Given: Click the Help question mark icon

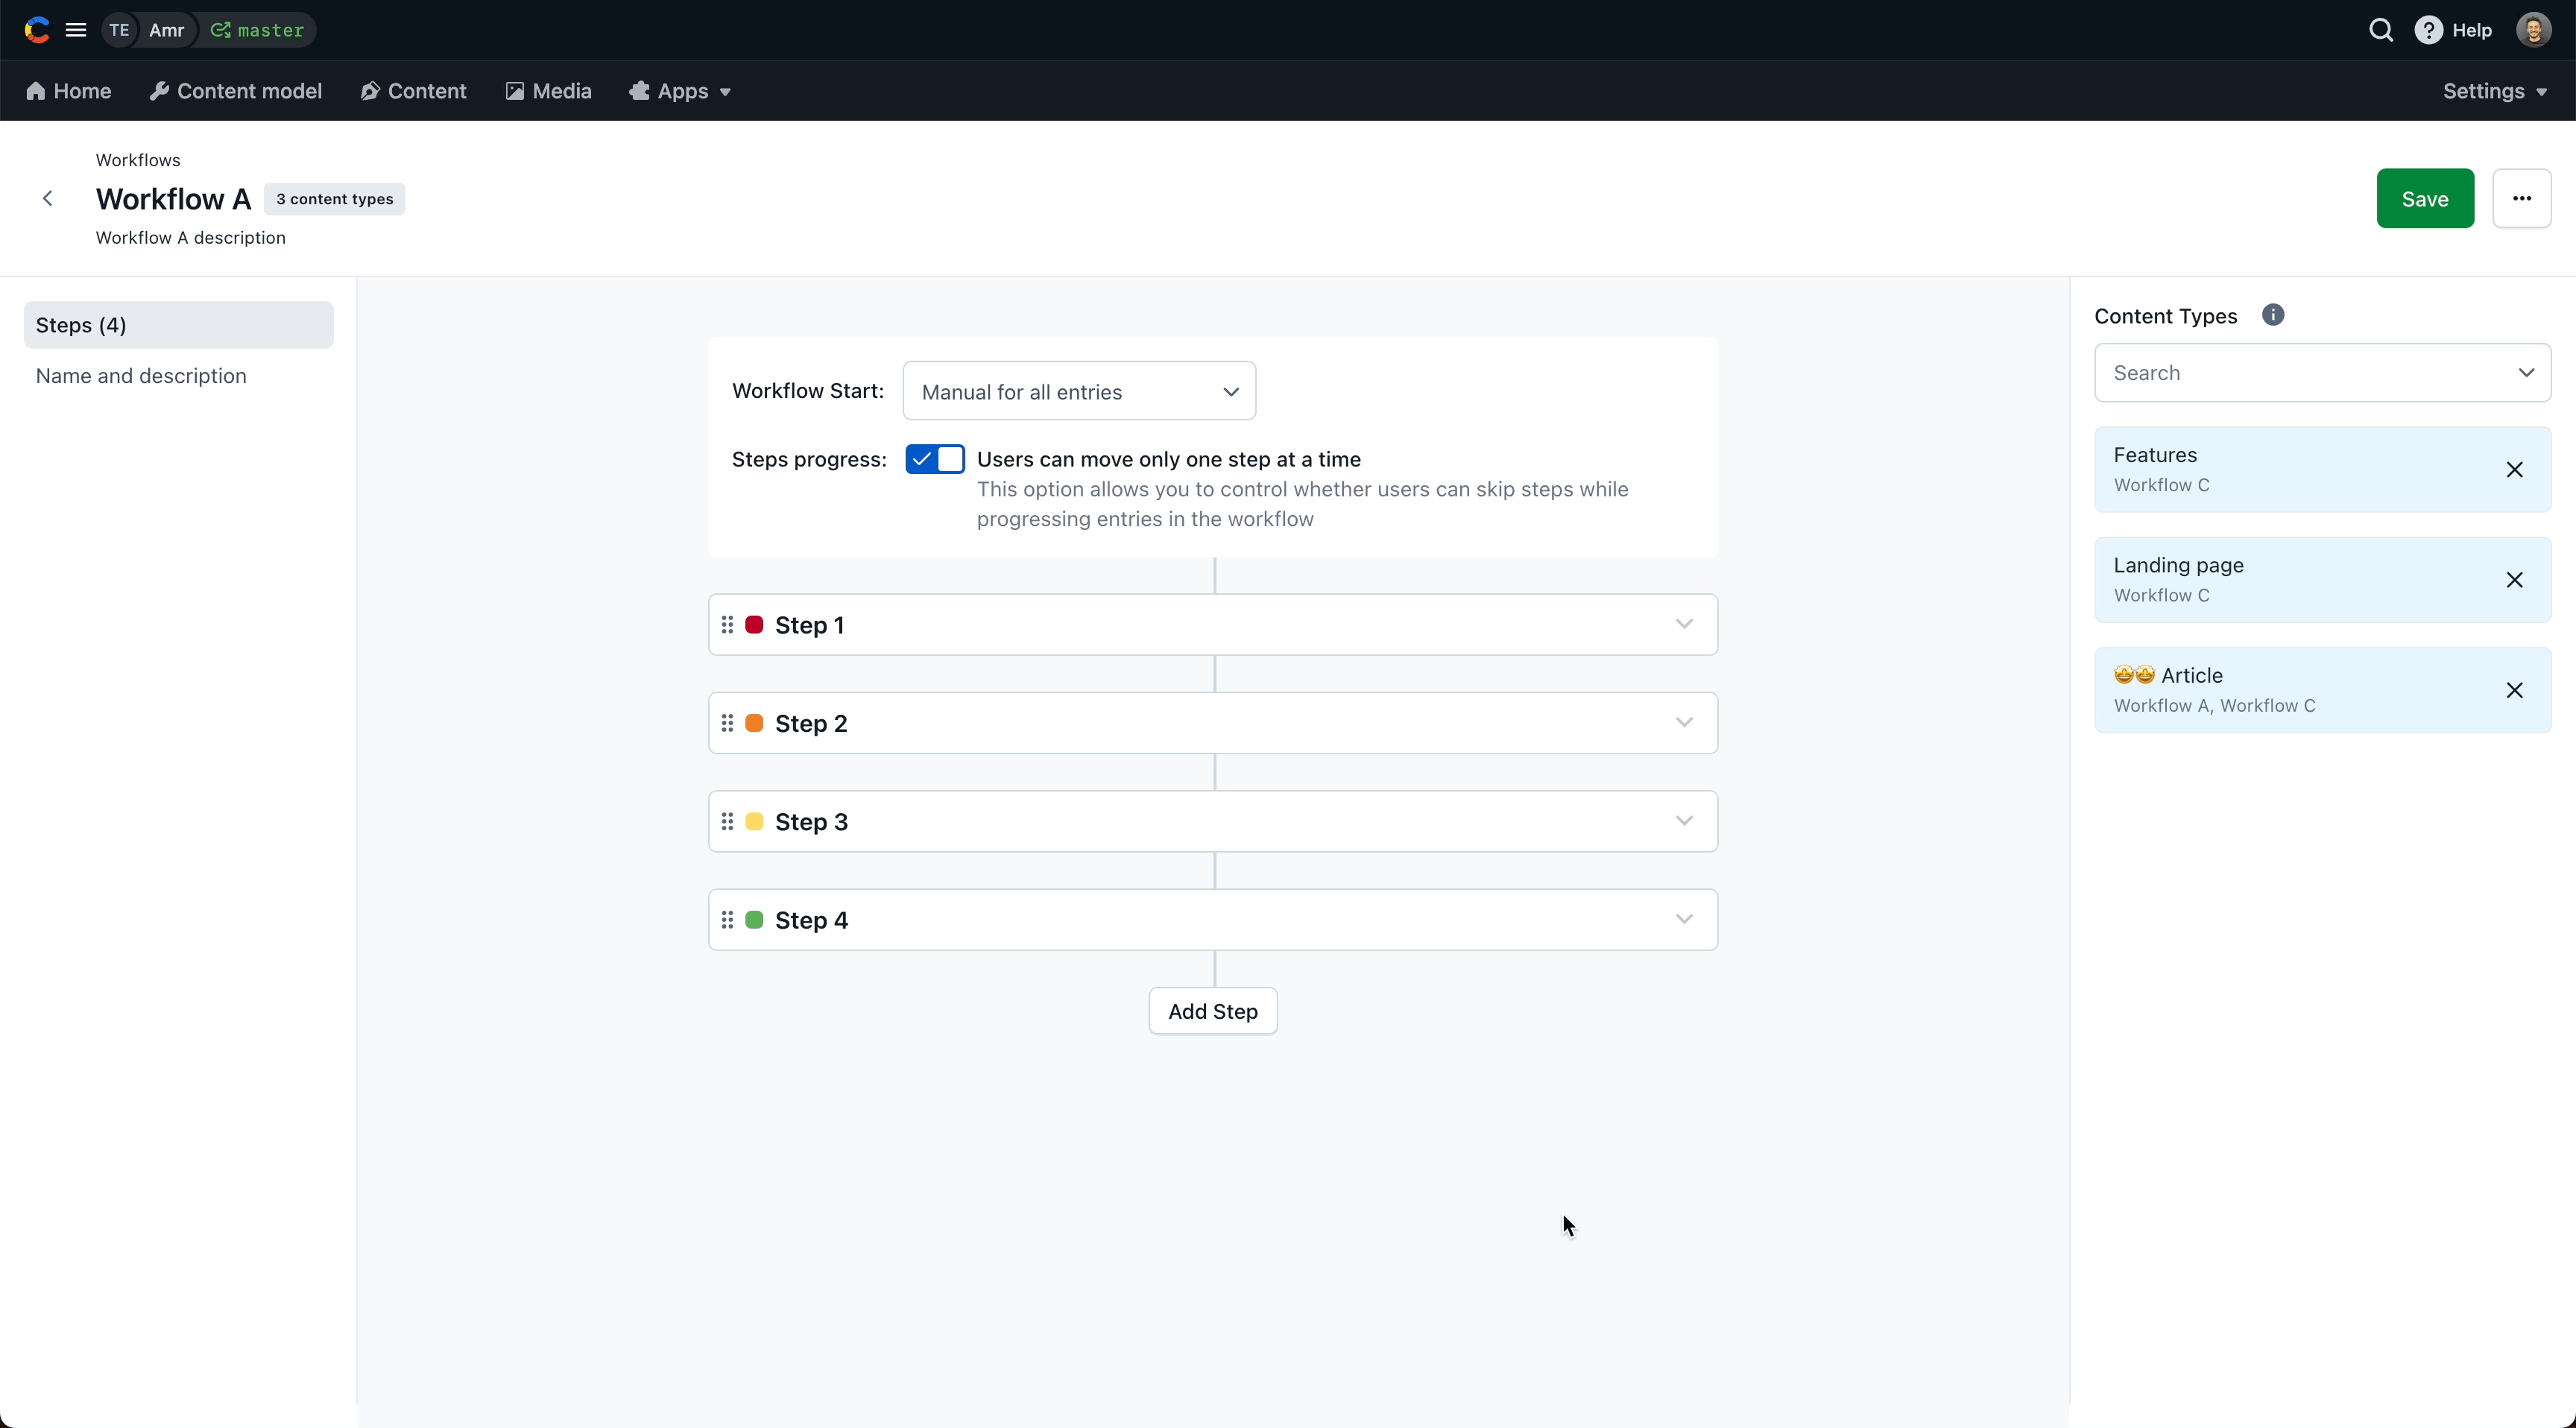Looking at the screenshot, I should click(x=2428, y=30).
